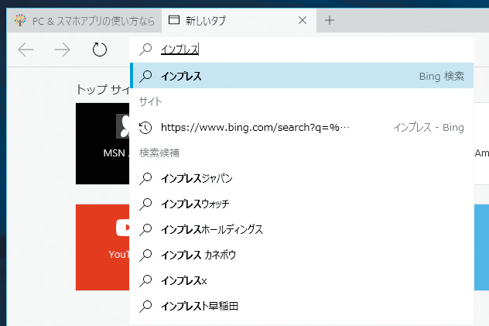Select the インプレスジャパン suggestion
This screenshot has height=326, width=489.
pyautogui.click(x=302, y=178)
